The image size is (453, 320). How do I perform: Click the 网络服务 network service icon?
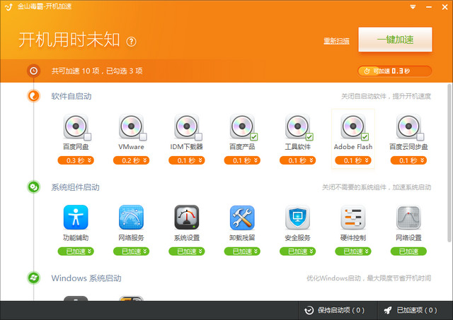131,218
